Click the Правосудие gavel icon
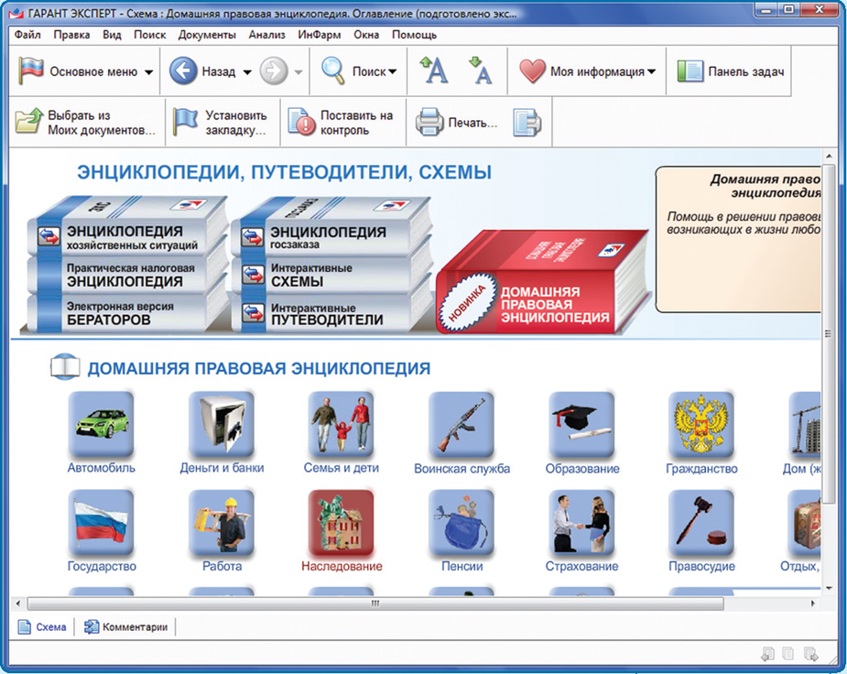Screen dimensions: 847x674 pos(700,522)
